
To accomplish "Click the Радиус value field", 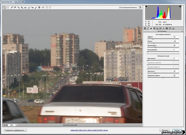I will [176, 41].
